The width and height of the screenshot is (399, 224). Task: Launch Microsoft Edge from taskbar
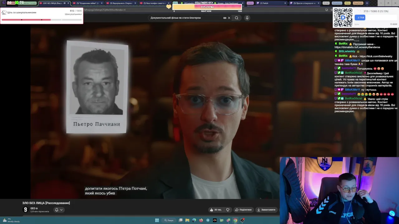click(x=194, y=220)
